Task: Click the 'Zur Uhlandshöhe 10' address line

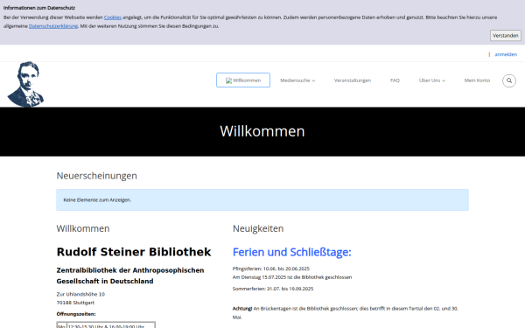Action: [x=80, y=294]
